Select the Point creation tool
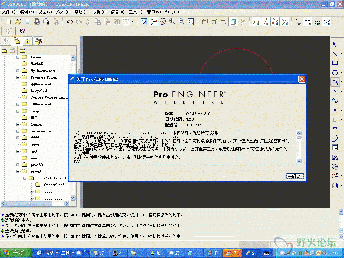 [335, 110]
